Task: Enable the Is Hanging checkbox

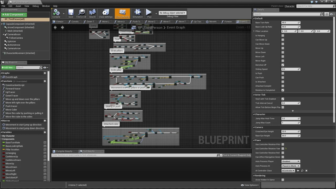Action: [283, 36]
